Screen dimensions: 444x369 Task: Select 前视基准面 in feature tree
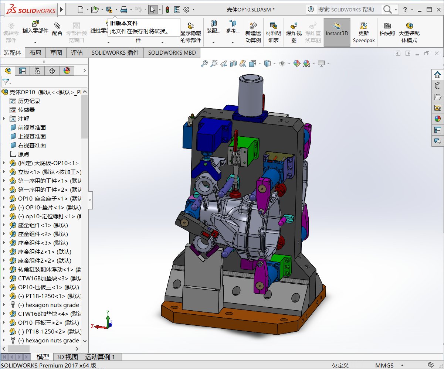tap(32, 127)
